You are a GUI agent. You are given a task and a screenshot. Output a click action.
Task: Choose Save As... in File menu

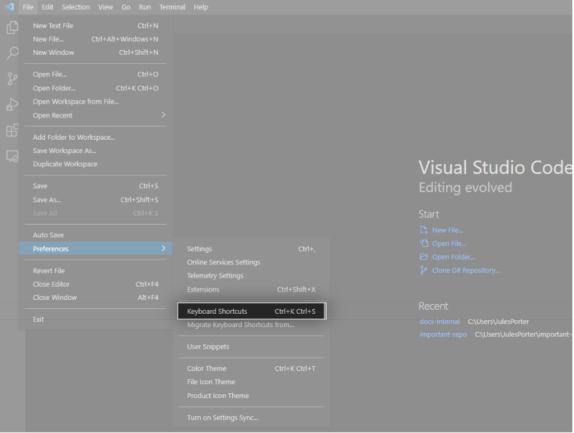[x=95, y=200]
